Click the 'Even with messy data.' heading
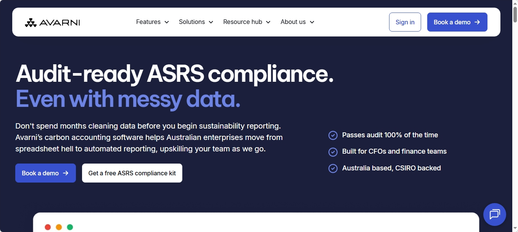Viewport: 518px width, 232px height. 128,99
